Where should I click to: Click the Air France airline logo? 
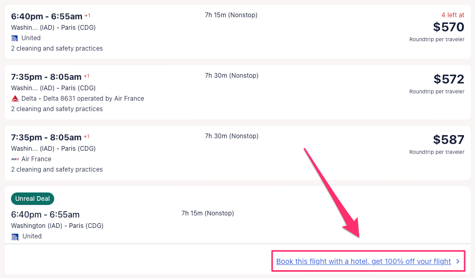15,159
